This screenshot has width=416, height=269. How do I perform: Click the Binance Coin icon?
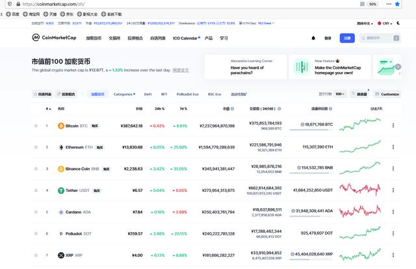pyautogui.click(x=61, y=169)
